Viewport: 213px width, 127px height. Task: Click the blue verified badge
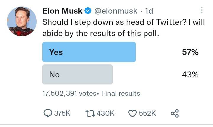coord(88,11)
